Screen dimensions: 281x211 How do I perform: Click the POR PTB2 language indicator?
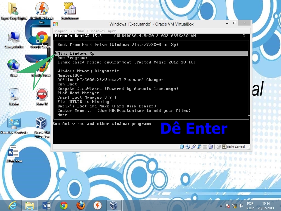coord(250,206)
